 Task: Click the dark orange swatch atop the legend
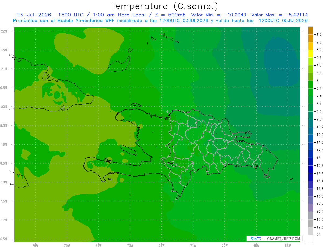tap(310, 31)
